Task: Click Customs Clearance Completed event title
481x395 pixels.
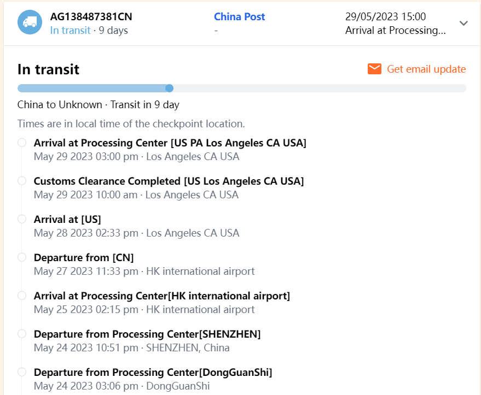Action: tap(169, 181)
